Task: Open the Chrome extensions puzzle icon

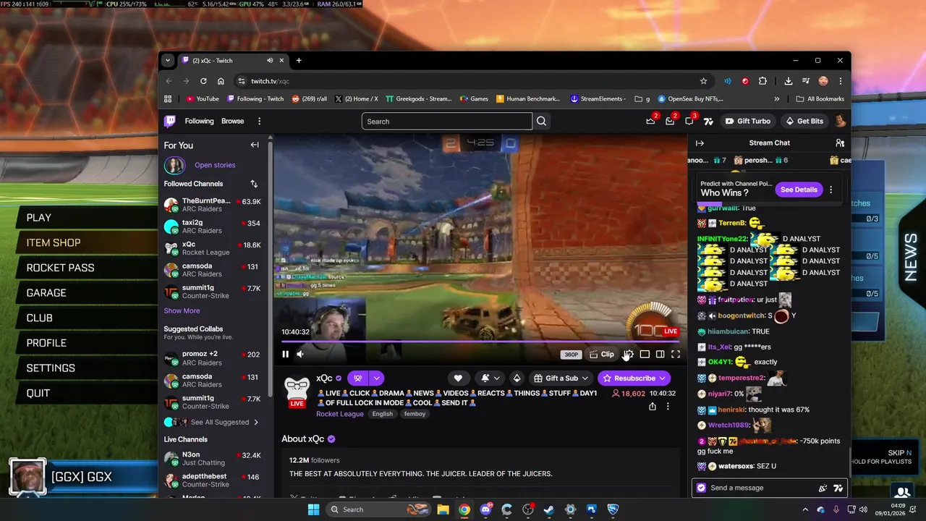Action: (x=763, y=81)
